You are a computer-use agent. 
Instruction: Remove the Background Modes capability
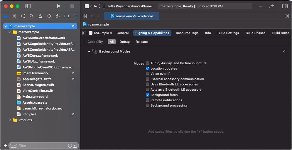pyautogui.click(x=283, y=51)
